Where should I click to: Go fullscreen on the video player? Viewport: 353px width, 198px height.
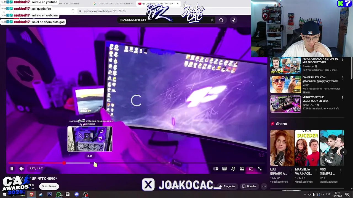click(260, 169)
